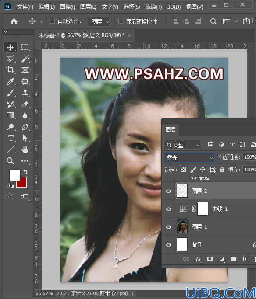
Task: Toggle lock transparent pixels in Layers panel
Action: pos(183,169)
